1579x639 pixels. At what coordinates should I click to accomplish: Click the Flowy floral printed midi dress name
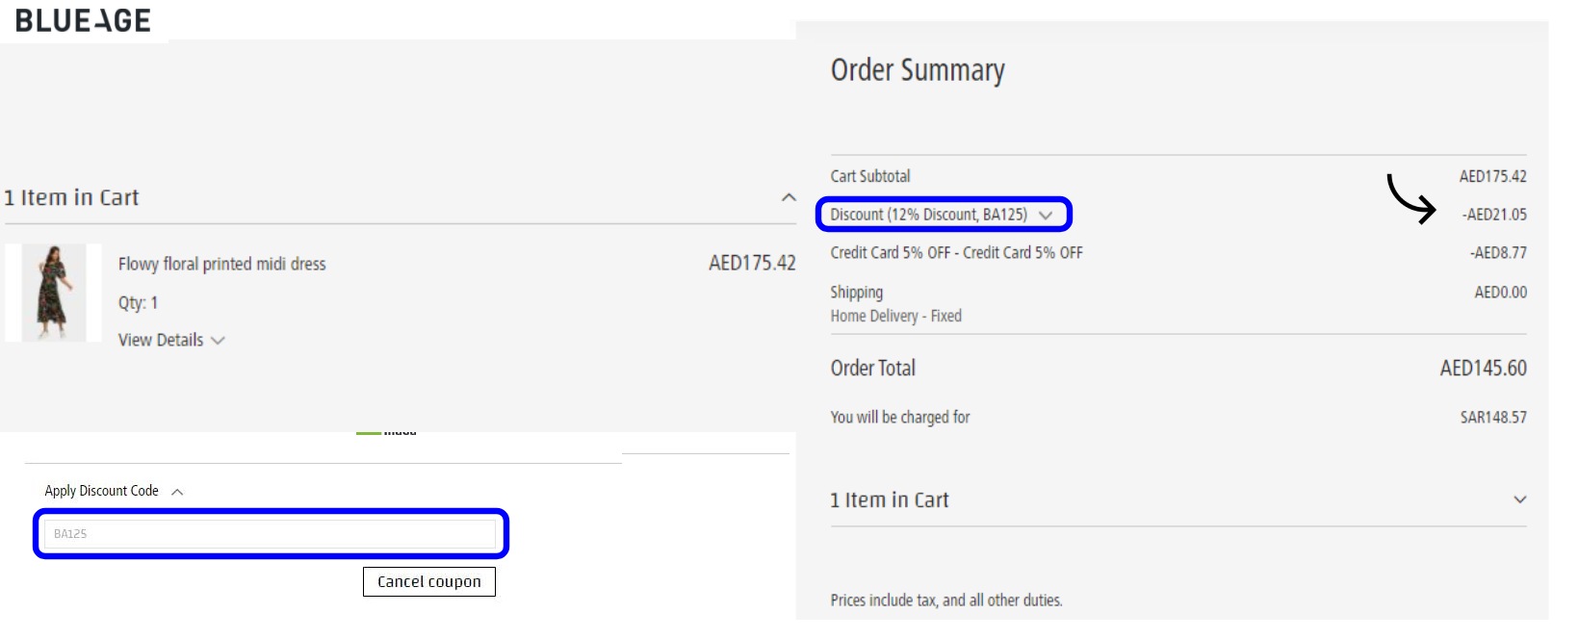[x=221, y=263]
